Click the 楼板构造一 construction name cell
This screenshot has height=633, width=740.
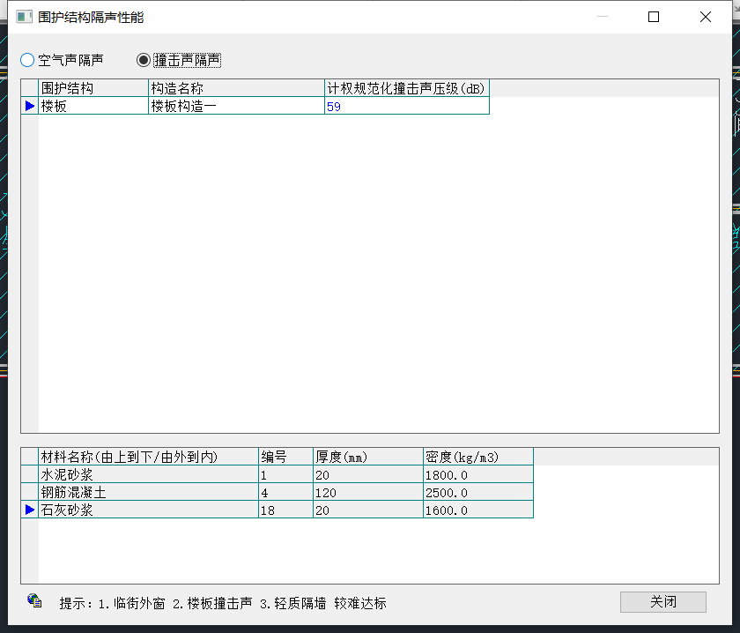click(x=236, y=106)
